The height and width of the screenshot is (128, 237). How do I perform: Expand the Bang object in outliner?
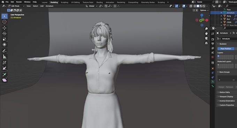(x=221, y=16)
